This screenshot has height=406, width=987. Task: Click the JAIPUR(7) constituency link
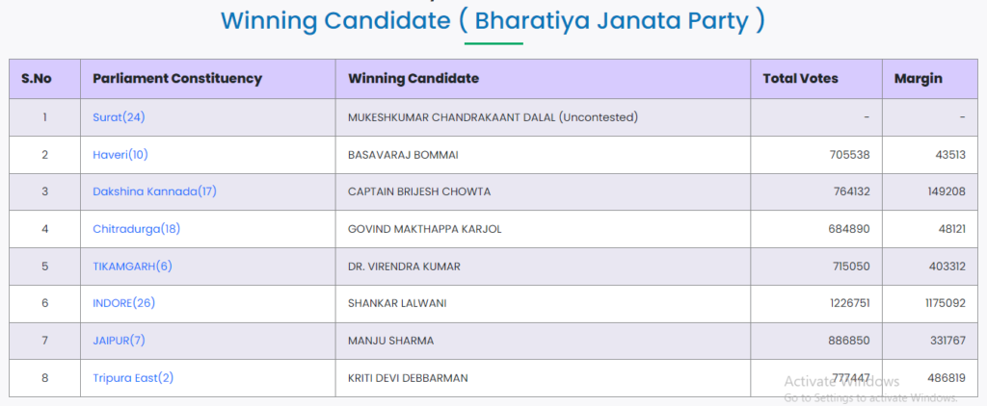[119, 340]
